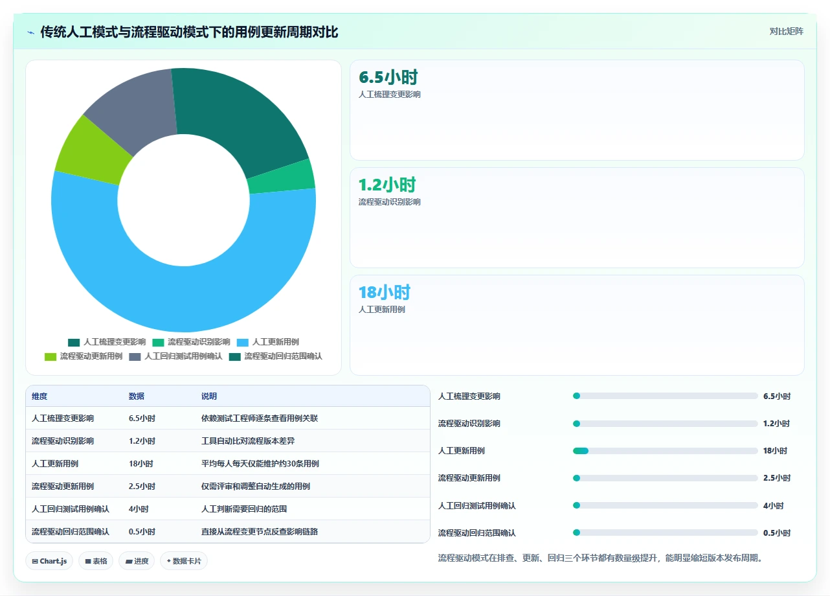
Task: Toggle 流程驱动识别影响 legend item
Action: tap(191, 342)
